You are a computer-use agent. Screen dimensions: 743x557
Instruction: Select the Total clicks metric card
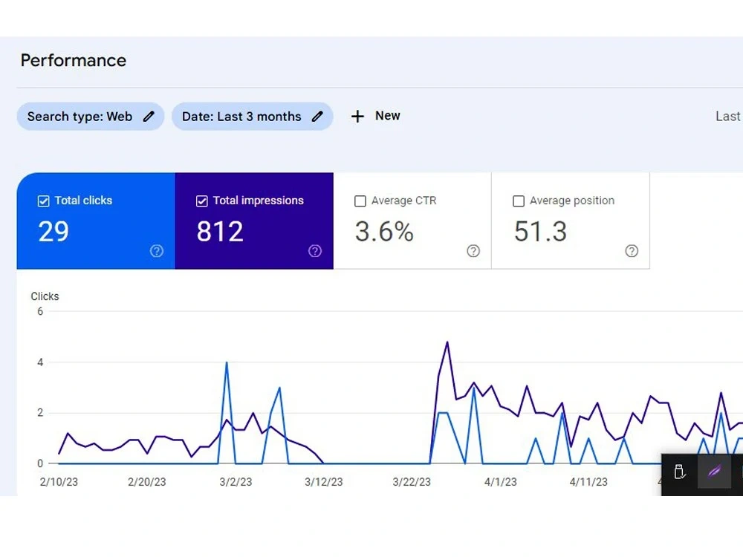96,221
